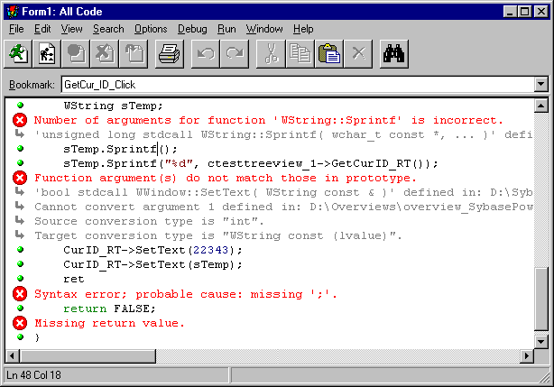
Task: Click green marker beside 'sTemp.Sprintf();'
Action: point(20,148)
